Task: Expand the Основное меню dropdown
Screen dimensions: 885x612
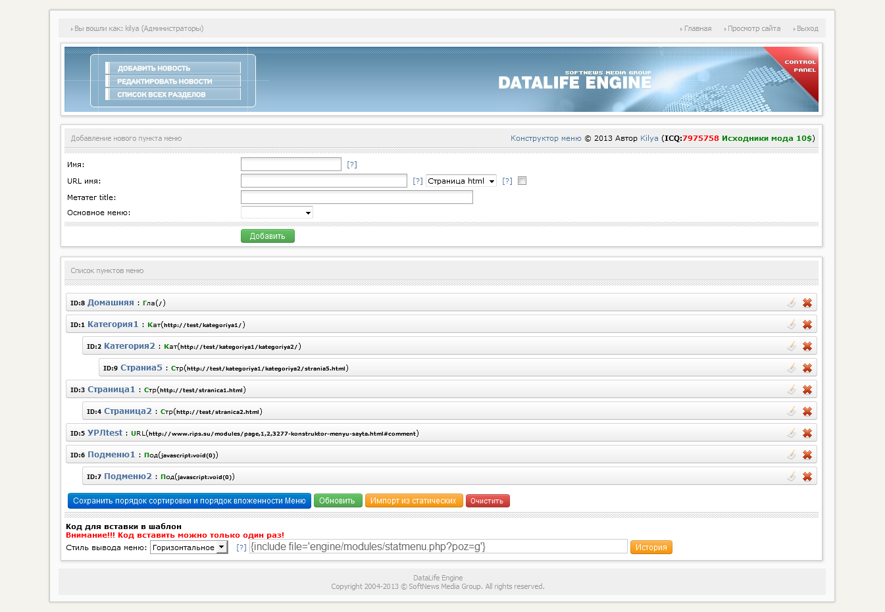Action: 277,213
